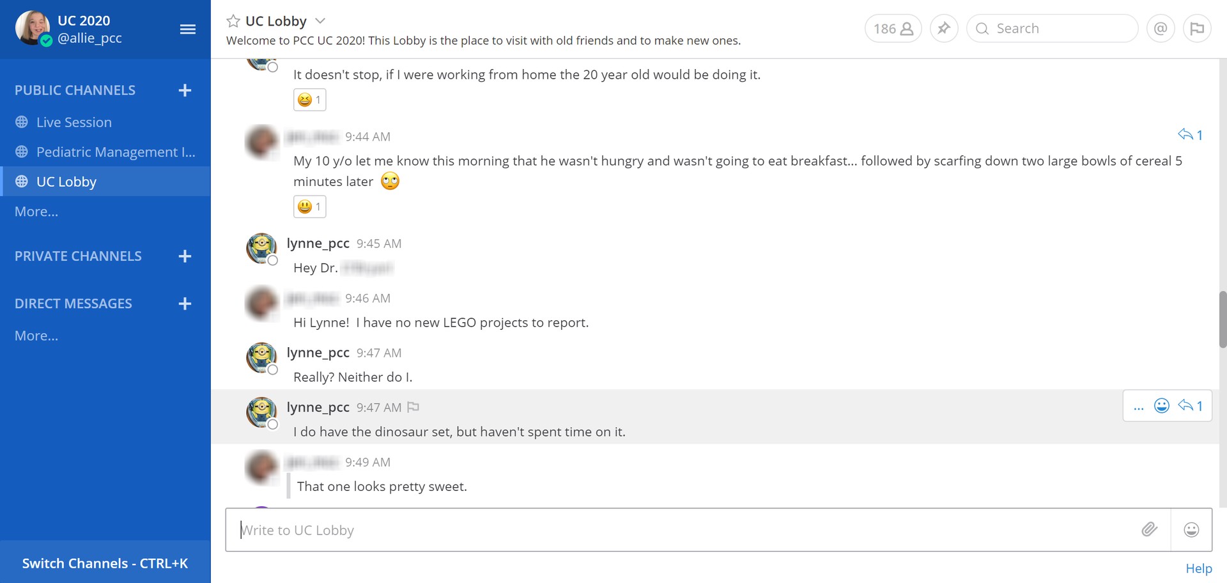This screenshot has width=1227, height=583.
Task: Show recent mentions
Action: pos(1161,29)
